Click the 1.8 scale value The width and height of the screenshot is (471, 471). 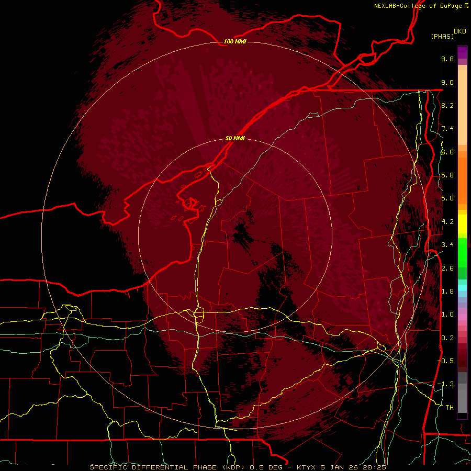click(x=447, y=291)
